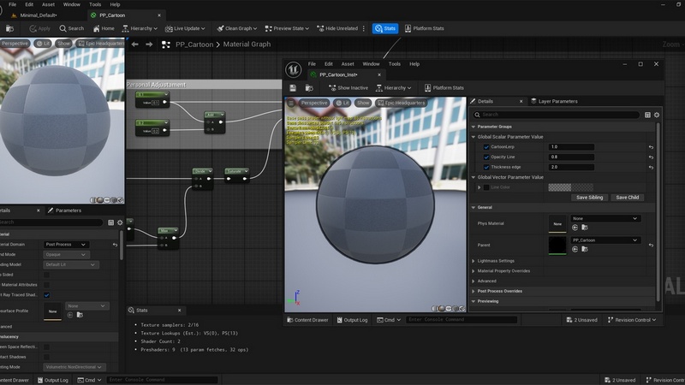Click the Save Sibling button
The width and height of the screenshot is (685, 385).
(589, 198)
